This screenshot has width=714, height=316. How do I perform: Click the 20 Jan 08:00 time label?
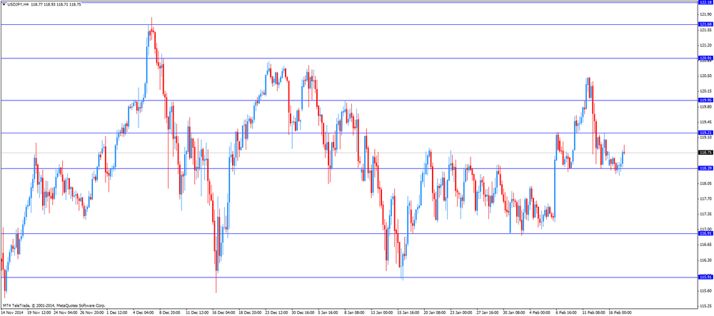tap(436, 313)
